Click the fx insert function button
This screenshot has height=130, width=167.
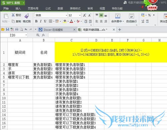43,35
